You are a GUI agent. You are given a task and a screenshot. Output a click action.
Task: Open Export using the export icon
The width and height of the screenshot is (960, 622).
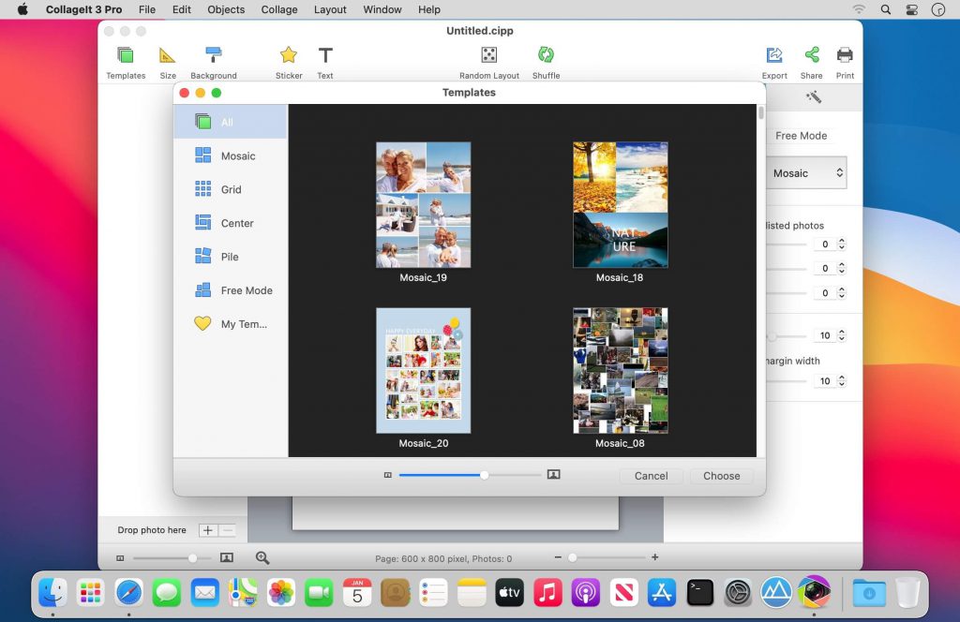click(773, 54)
